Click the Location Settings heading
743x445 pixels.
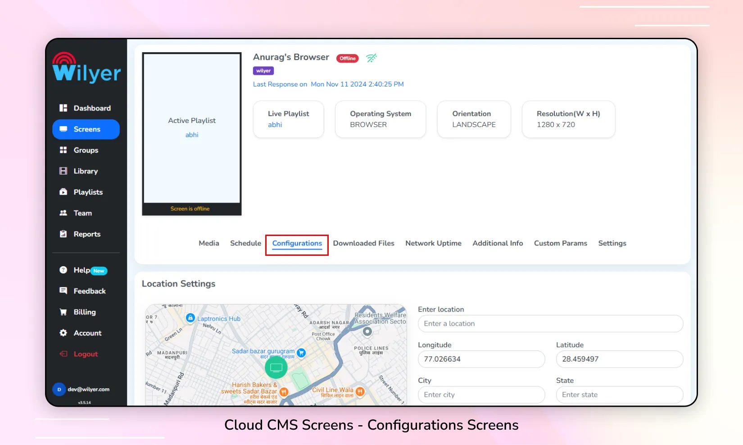(178, 284)
